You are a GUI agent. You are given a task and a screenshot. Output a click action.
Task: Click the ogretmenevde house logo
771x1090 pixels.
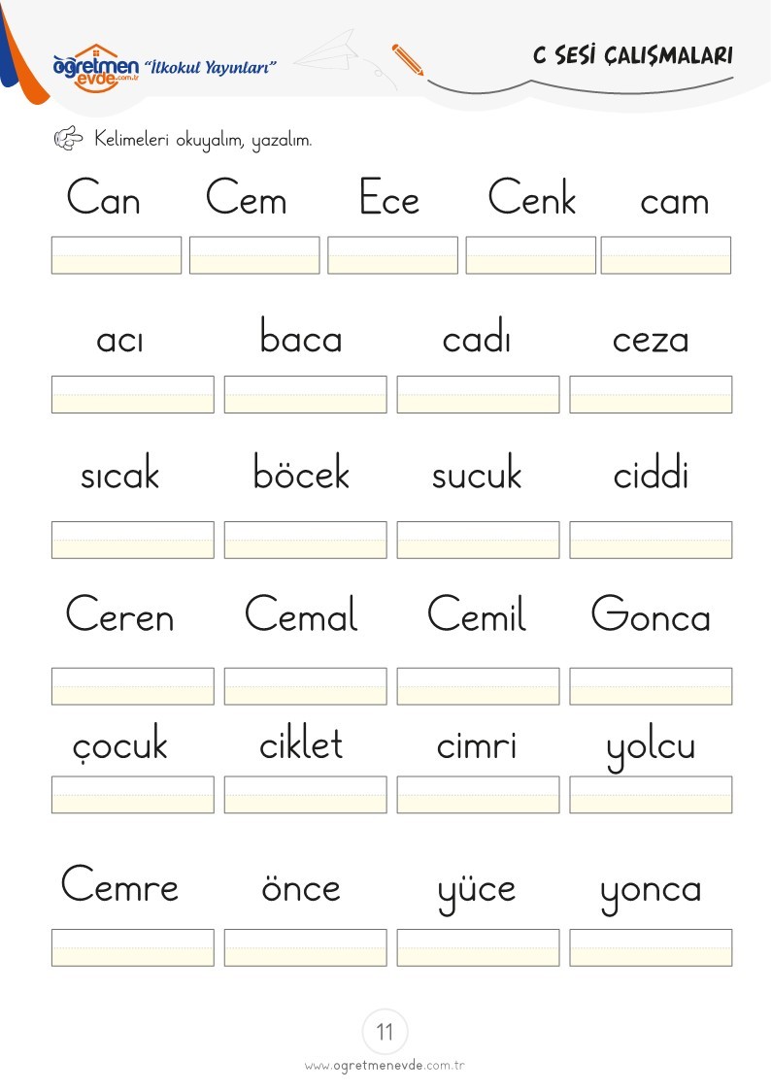[x=96, y=67]
